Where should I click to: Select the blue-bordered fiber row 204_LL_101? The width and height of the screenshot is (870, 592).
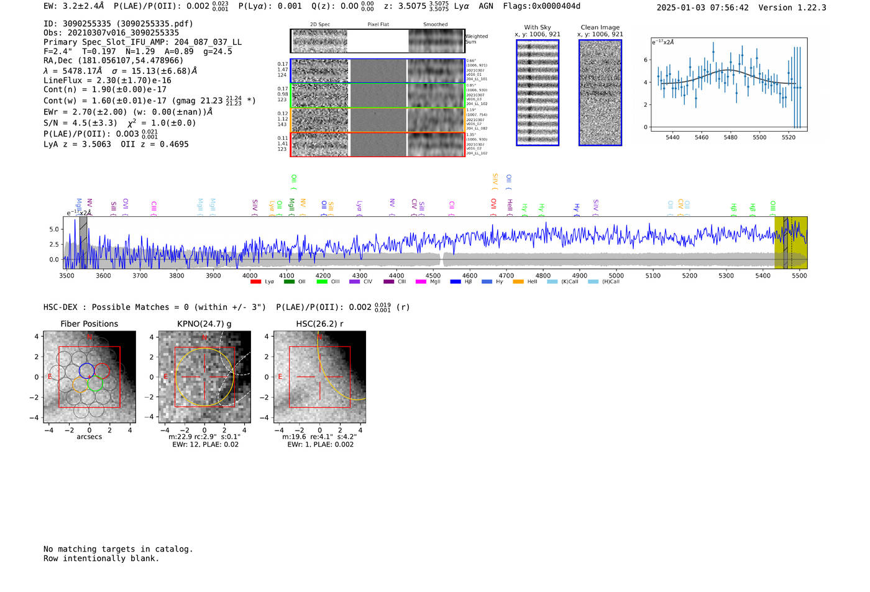tap(378, 71)
